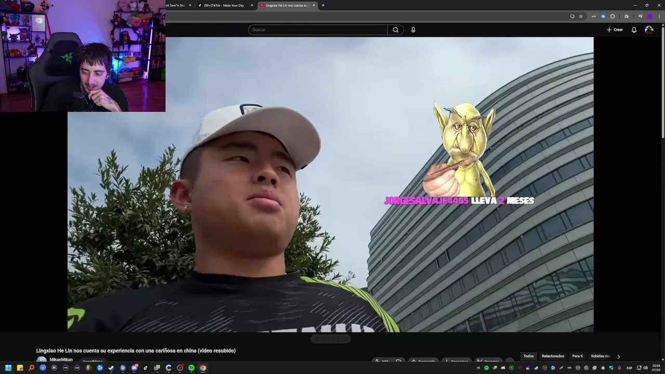Image resolution: width=665 pixels, height=374 pixels.
Task: Open the Windows Start menu
Action: pos(8,368)
